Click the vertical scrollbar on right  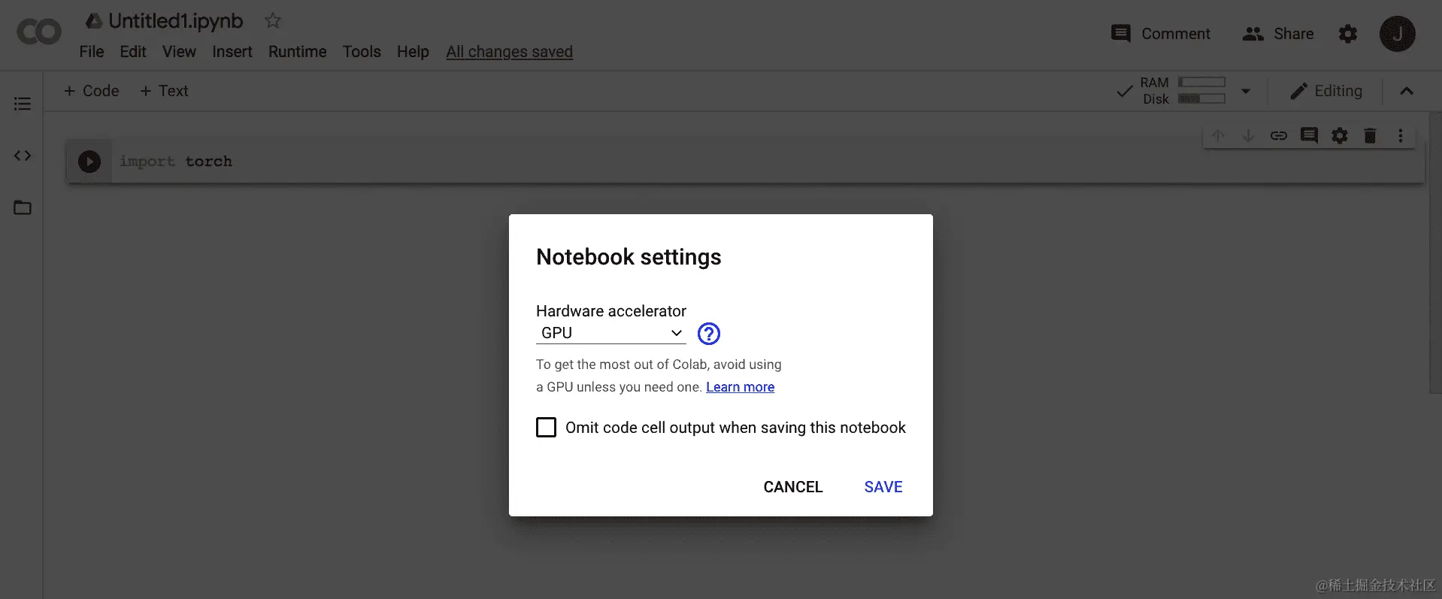[1434, 253]
